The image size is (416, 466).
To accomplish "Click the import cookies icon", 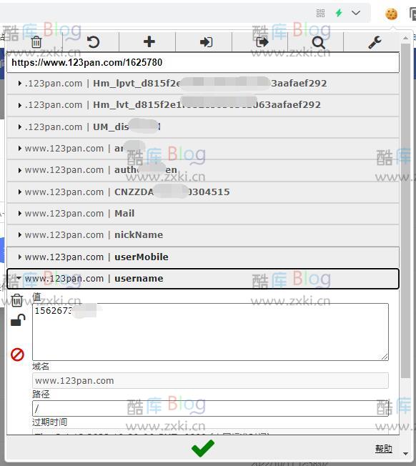I will click(206, 42).
